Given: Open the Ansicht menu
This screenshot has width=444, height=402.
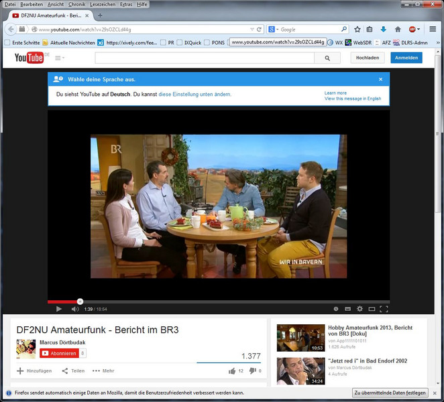Looking at the screenshot, I should [56, 4].
